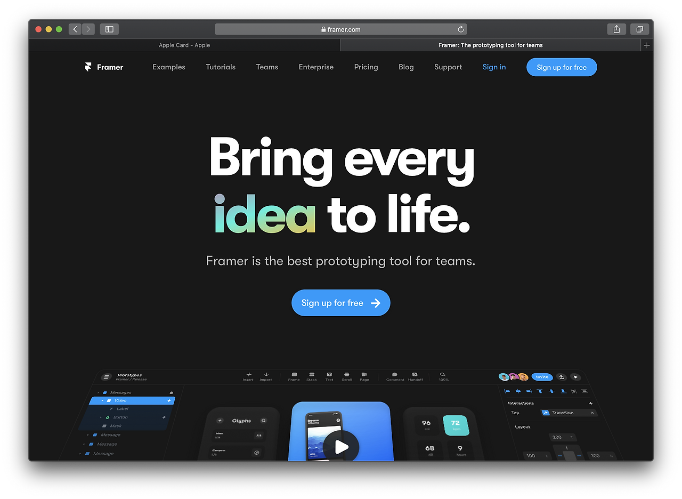Click the search icon on the Glyphs card

(263, 421)
